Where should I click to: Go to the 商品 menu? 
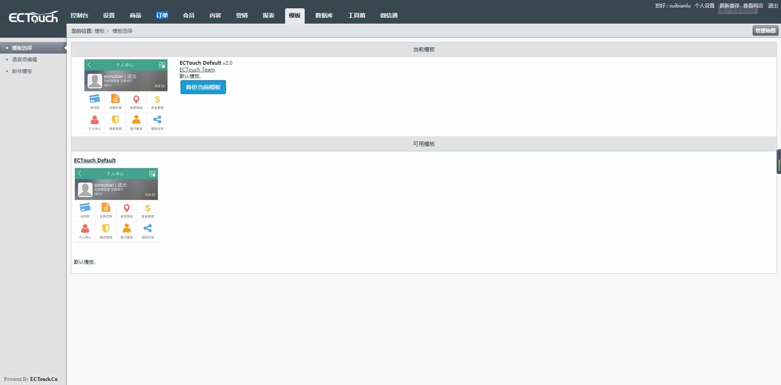(x=136, y=15)
